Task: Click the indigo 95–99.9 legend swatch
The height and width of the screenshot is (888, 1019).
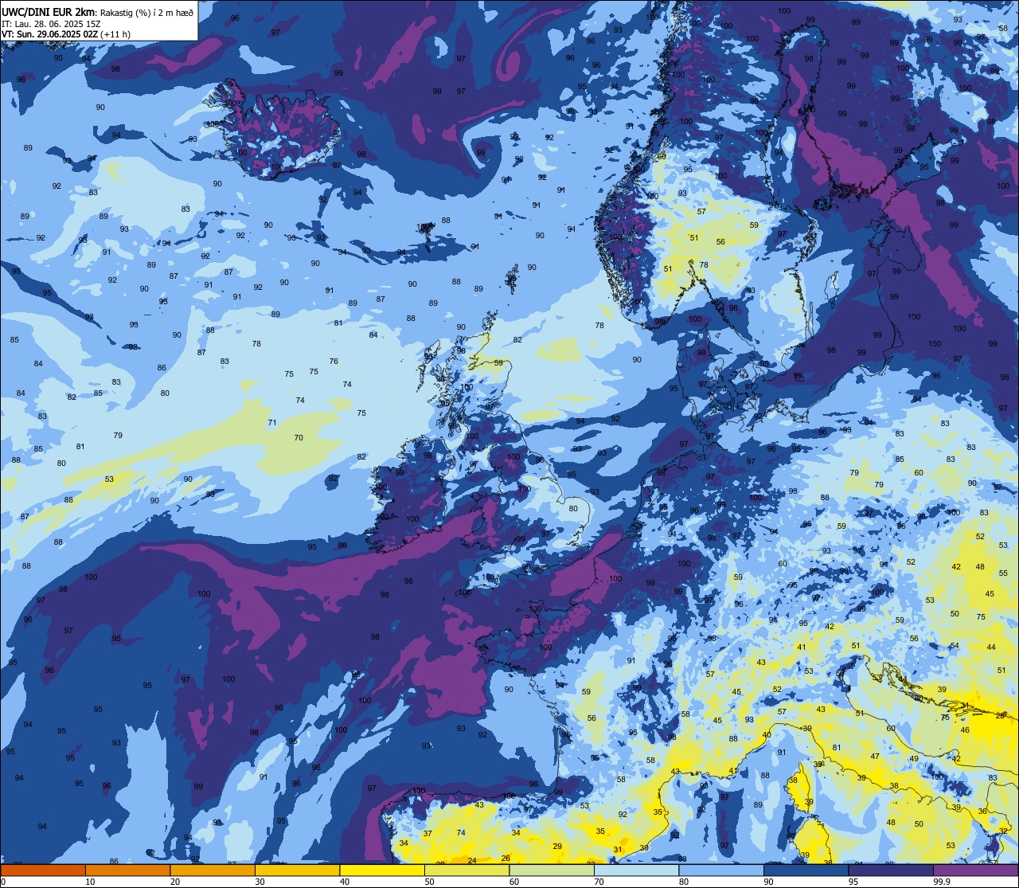Action: click(x=891, y=870)
